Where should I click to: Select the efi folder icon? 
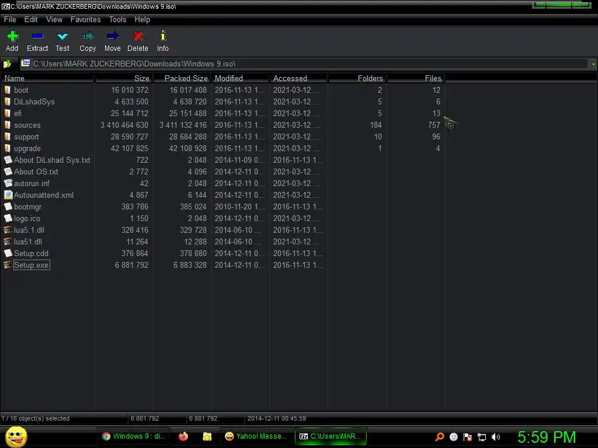(x=8, y=113)
